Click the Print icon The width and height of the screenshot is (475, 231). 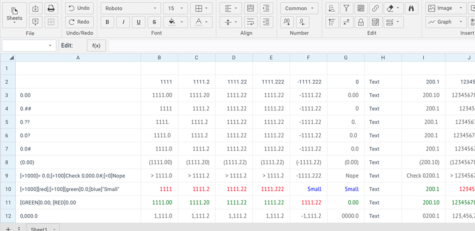tap(51, 8)
